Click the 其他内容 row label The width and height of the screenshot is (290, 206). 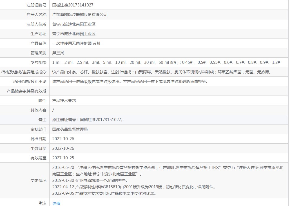point(39,110)
